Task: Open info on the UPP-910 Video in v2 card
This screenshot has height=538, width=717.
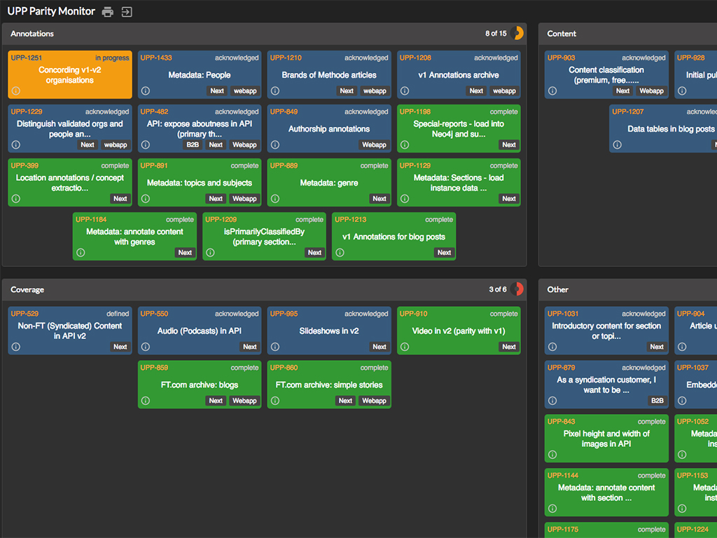Action: point(405,346)
